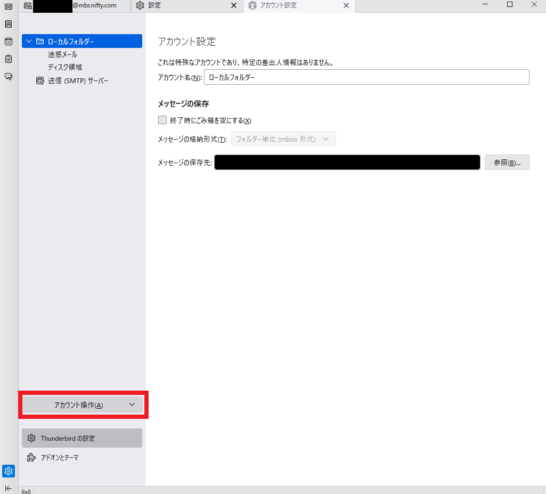Click the 参照 browse button

pyautogui.click(x=507, y=163)
